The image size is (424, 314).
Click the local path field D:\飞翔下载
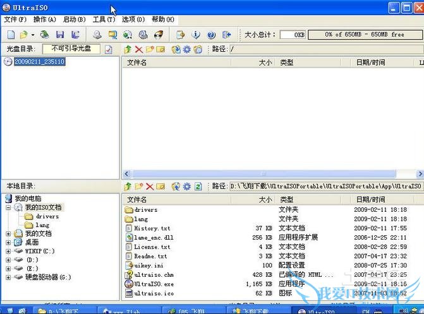pyautogui.click(x=327, y=186)
